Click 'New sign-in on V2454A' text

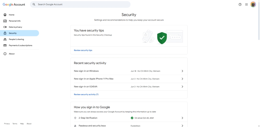tap(86, 87)
